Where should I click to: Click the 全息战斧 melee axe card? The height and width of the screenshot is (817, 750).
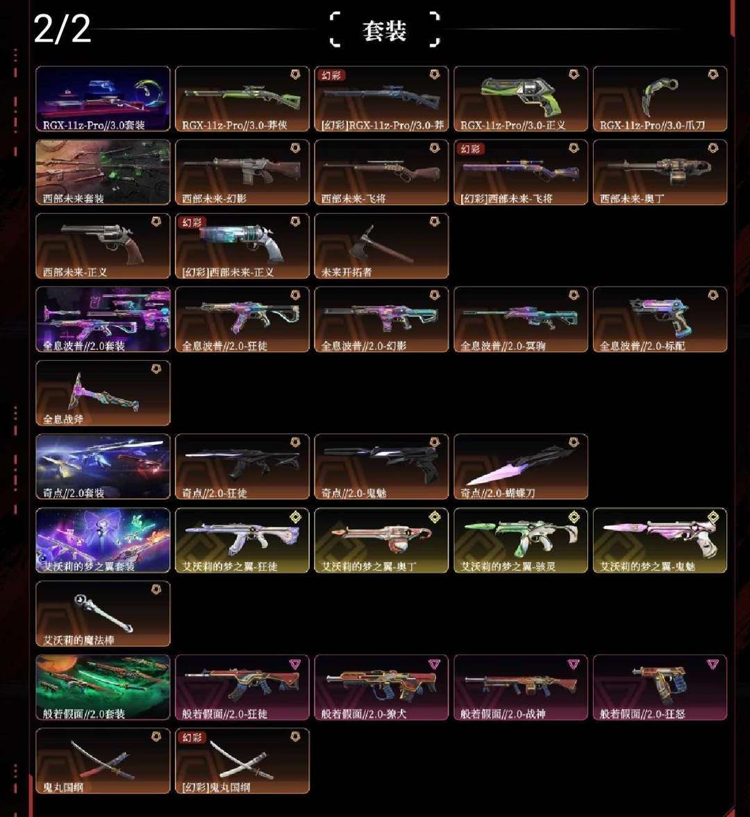point(103,393)
